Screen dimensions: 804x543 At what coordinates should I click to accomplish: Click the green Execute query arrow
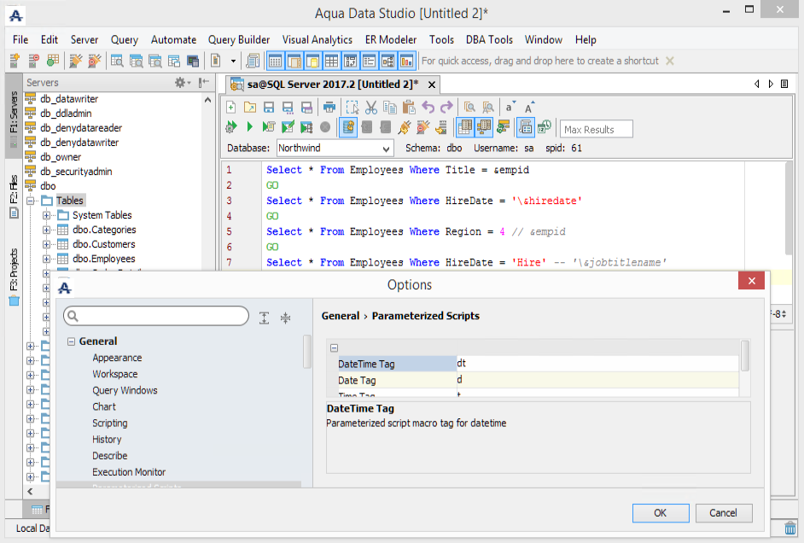pos(249,127)
